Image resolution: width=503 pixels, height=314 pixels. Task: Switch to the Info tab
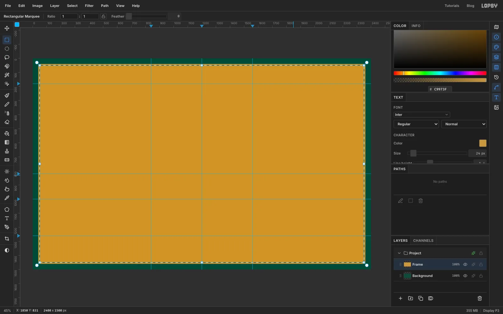pos(416,26)
